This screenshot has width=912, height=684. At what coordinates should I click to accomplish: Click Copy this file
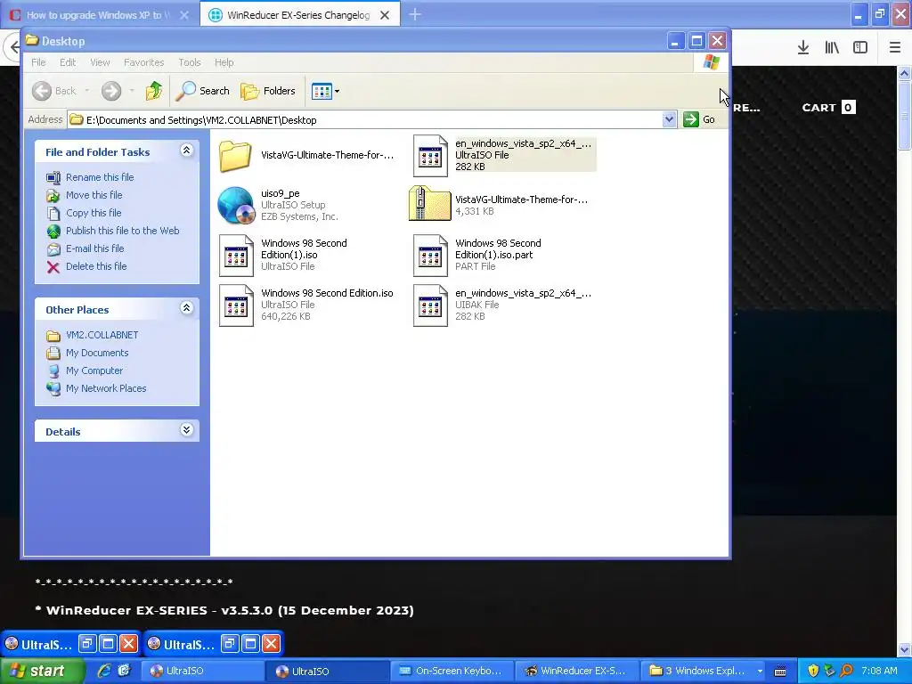click(x=93, y=213)
